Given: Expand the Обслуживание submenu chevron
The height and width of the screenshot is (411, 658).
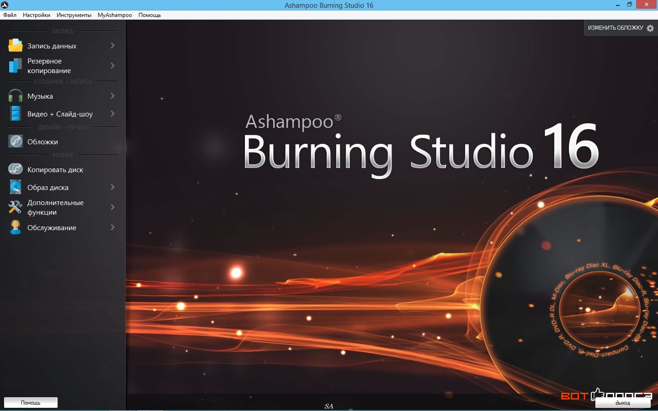Looking at the screenshot, I should pos(112,227).
